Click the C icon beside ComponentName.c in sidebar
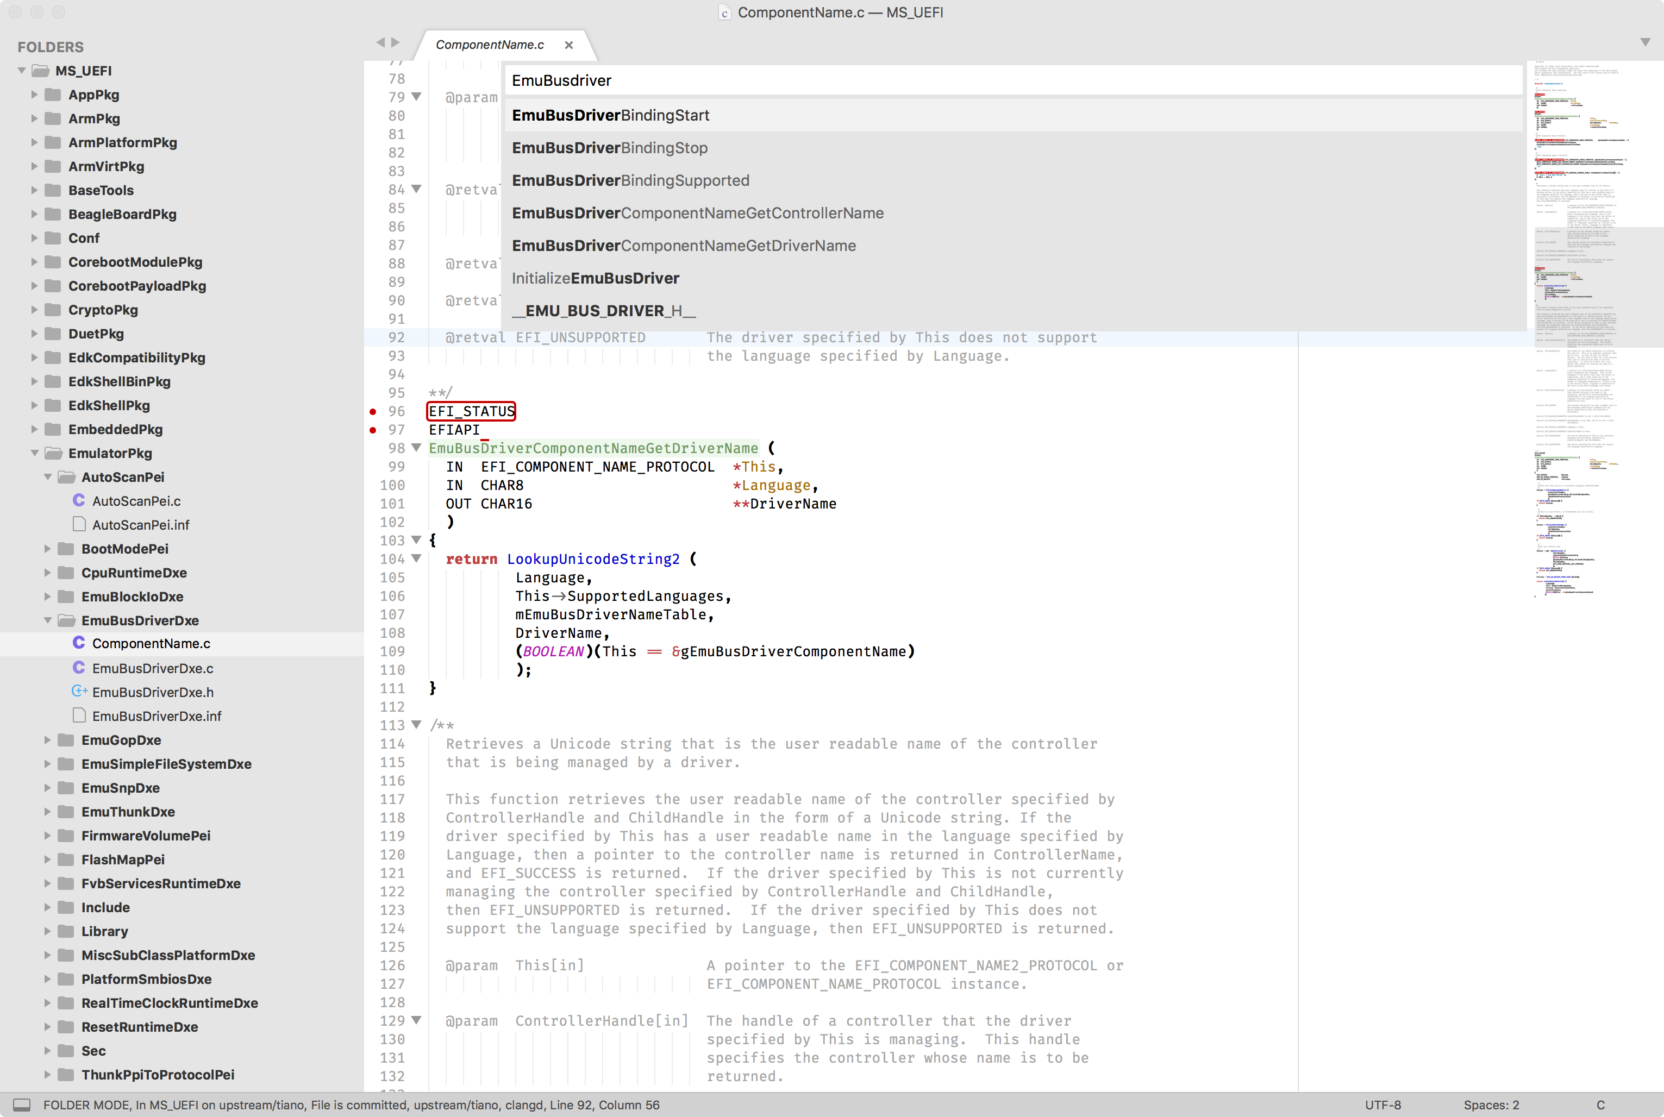This screenshot has height=1117, width=1664. pyautogui.click(x=79, y=643)
